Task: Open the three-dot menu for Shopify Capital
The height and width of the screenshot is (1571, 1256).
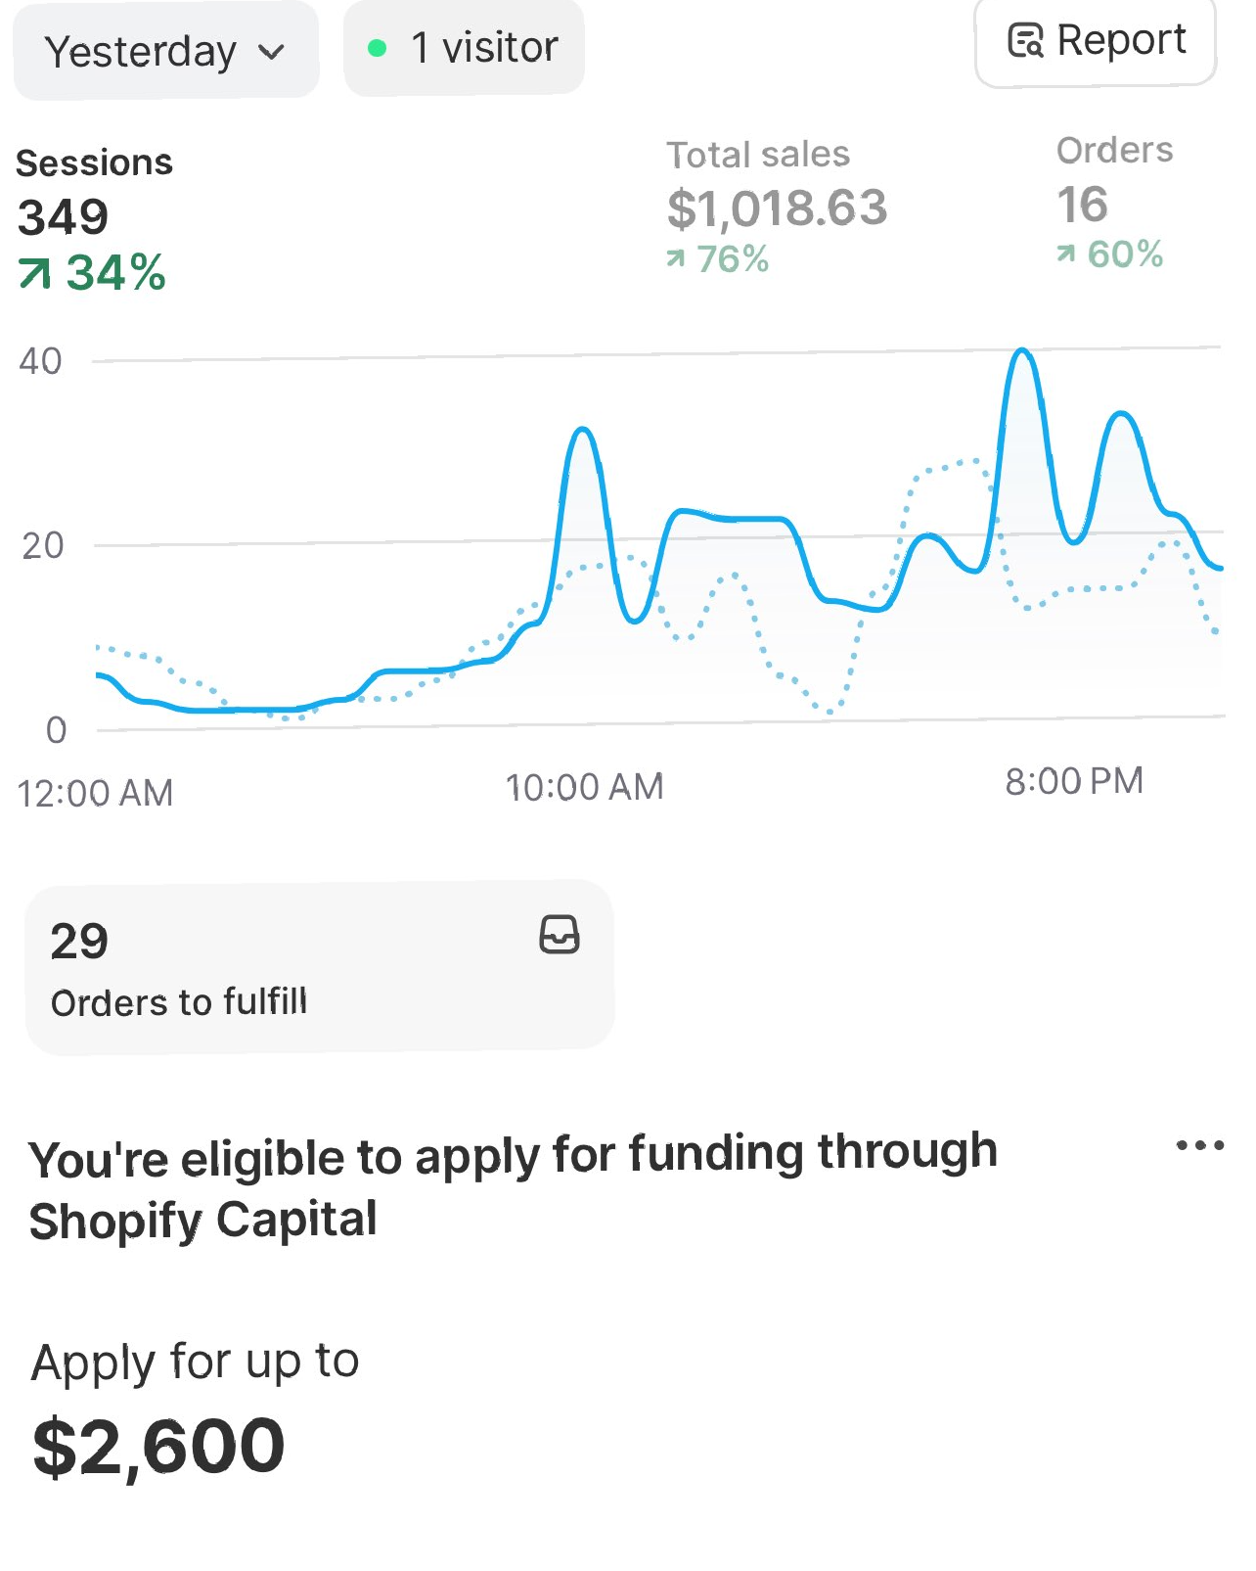Action: click(x=1199, y=1145)
